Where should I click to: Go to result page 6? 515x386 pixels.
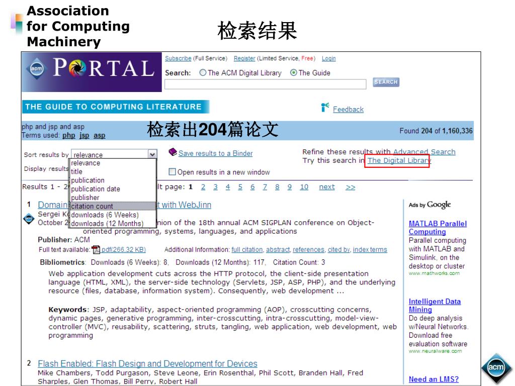(252, 187)
